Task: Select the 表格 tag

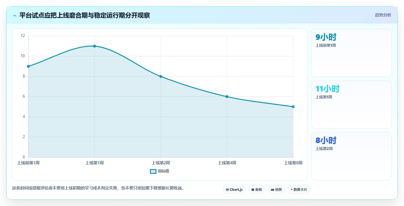Action: tap(256, 190)
